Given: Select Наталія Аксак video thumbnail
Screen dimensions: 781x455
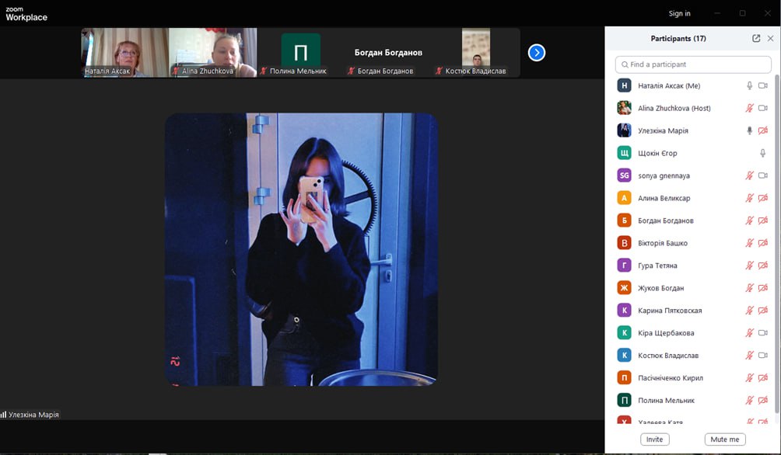Looking at the screenshot, I should coord(124,52).
